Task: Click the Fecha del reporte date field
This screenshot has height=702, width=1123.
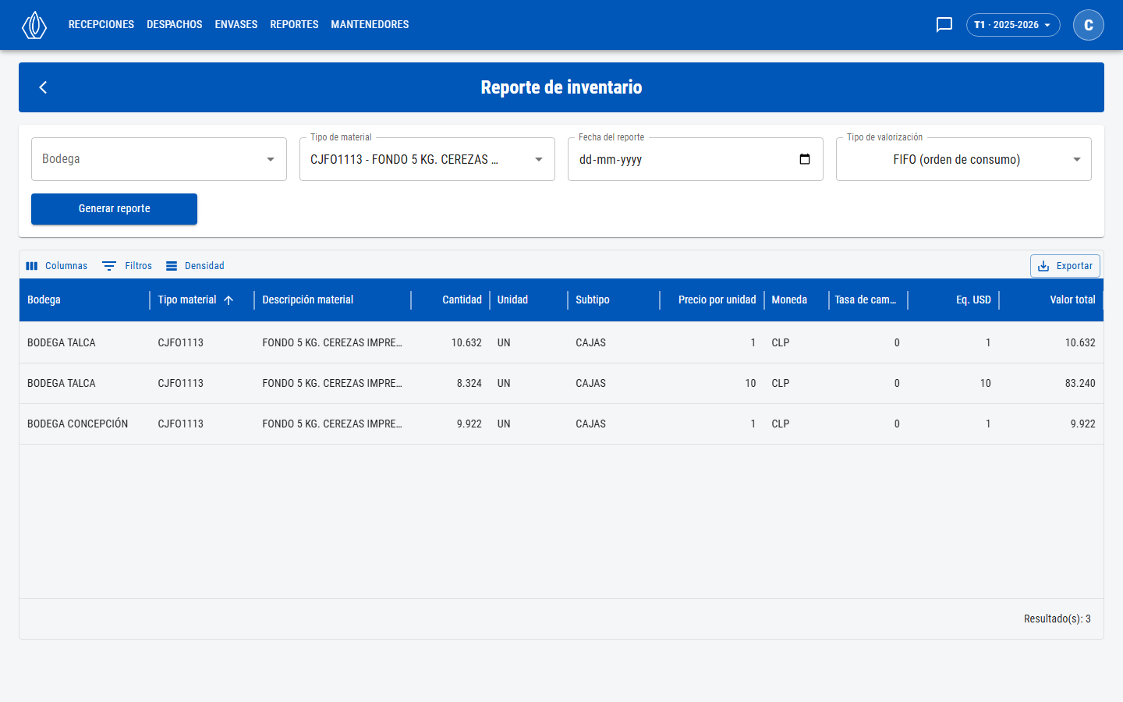Action: point(696,159)
